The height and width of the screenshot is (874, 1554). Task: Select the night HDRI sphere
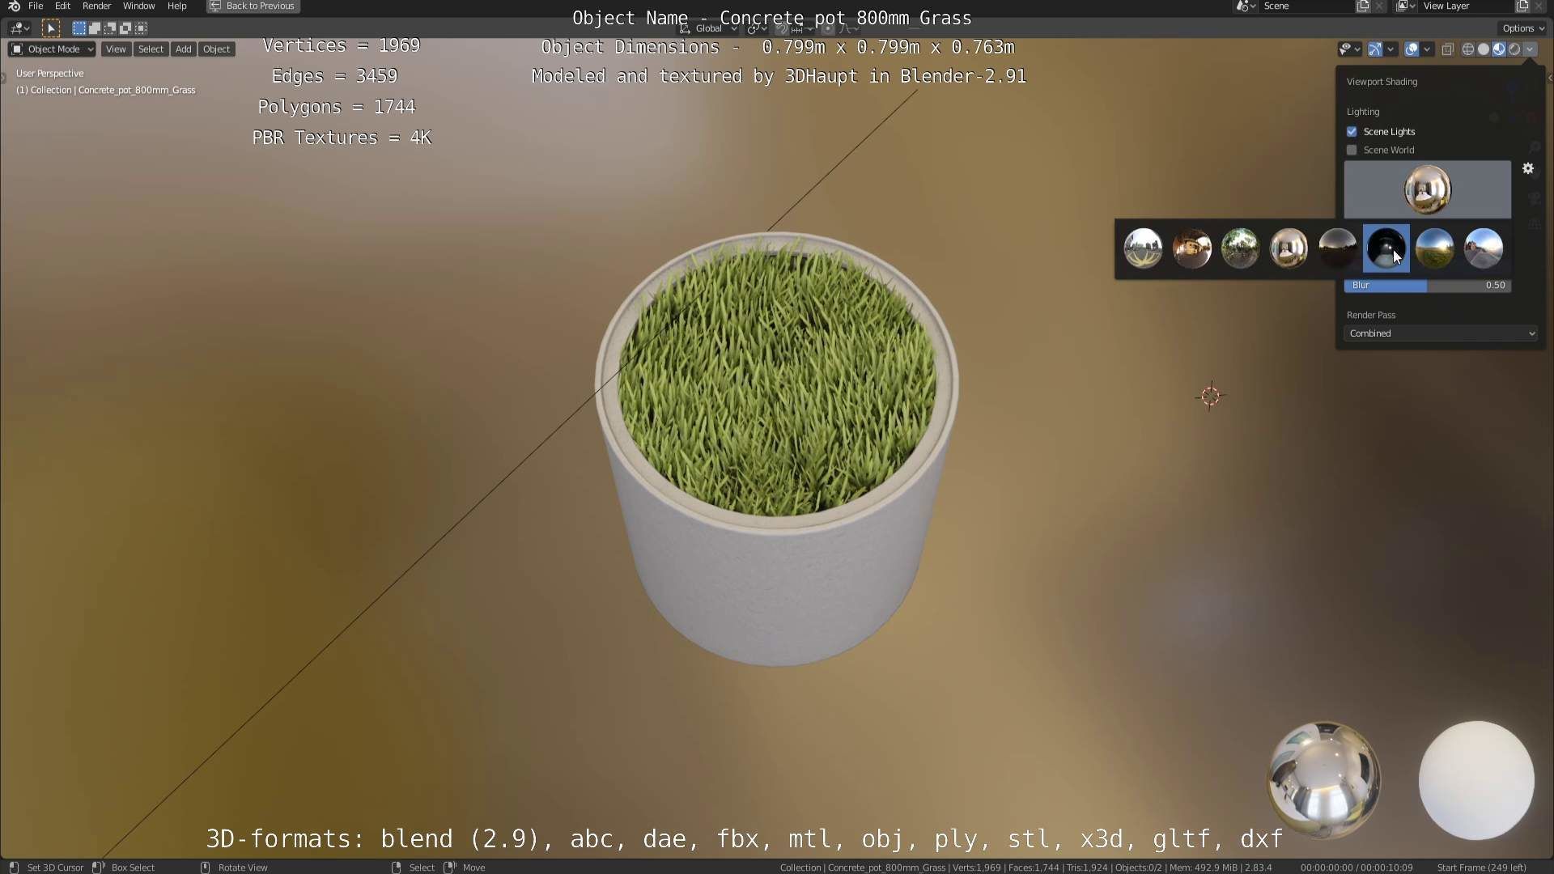(1337, 248)
